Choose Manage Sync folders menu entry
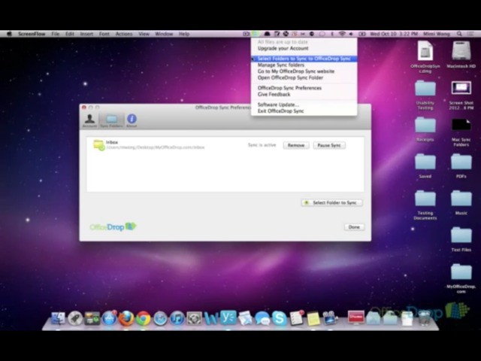 tap(280, 65)
